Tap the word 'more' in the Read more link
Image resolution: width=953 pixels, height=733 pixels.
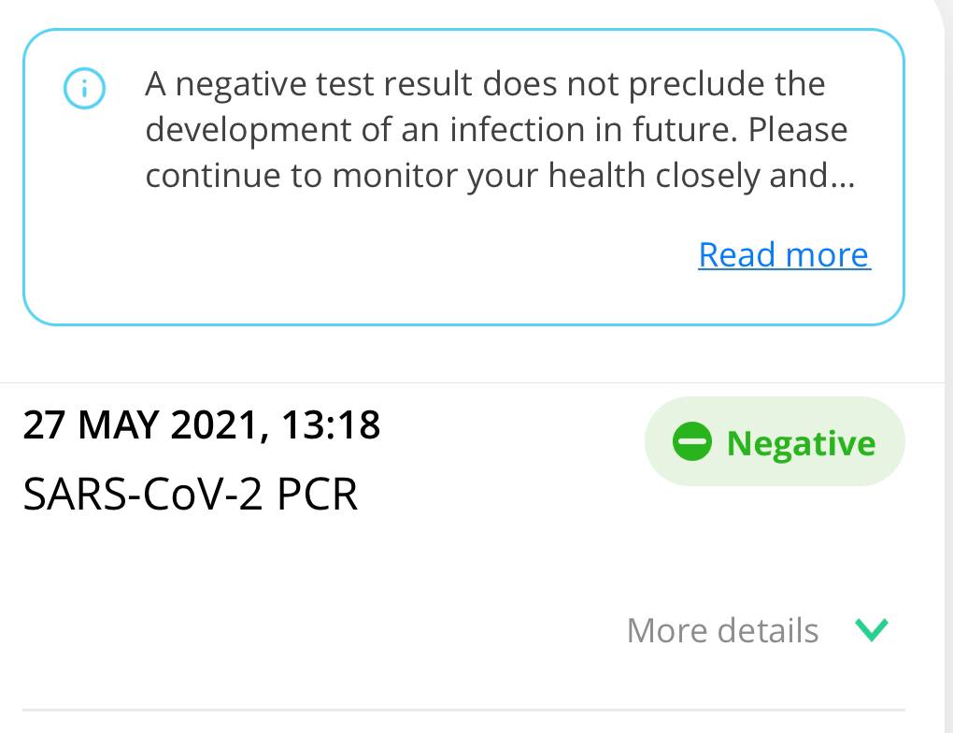click(827, 254)
